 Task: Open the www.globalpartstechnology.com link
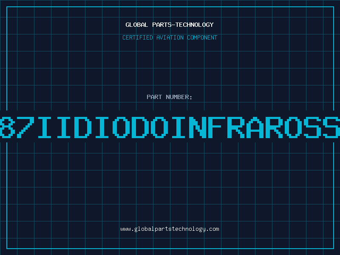(x=170, y=229)
